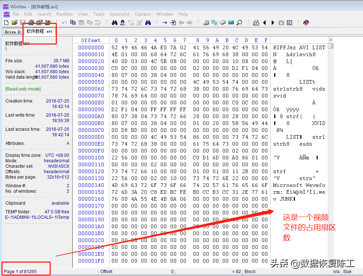363x276 pixels.
Task: Open the Search menu
Action: pos(44,14)
